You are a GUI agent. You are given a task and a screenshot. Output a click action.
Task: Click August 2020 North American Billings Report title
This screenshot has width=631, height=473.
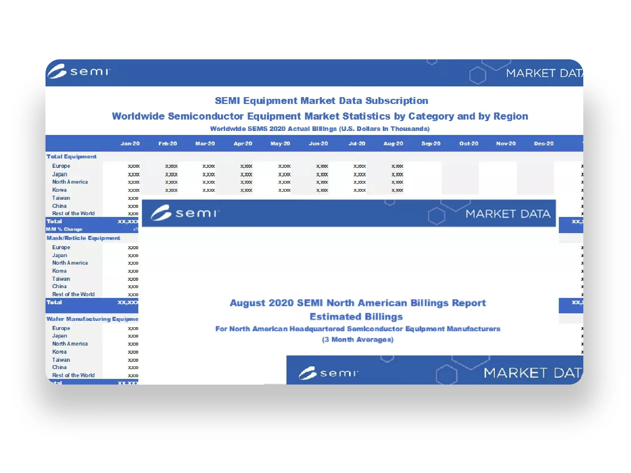click(x=357, y=303)
